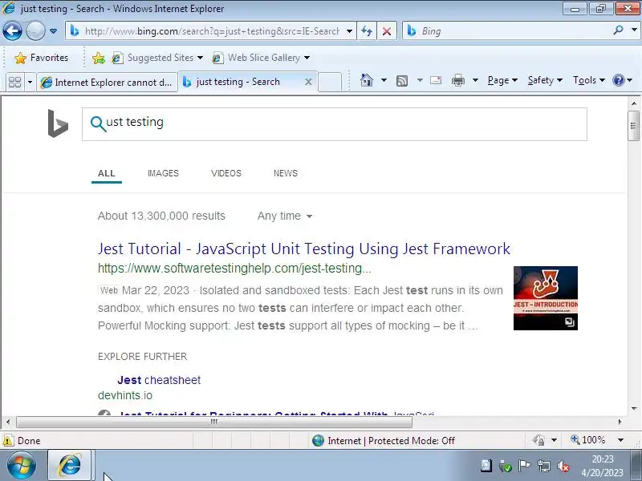
Task: Expand the Print options dropdown arrow
Action: (475, 80)
